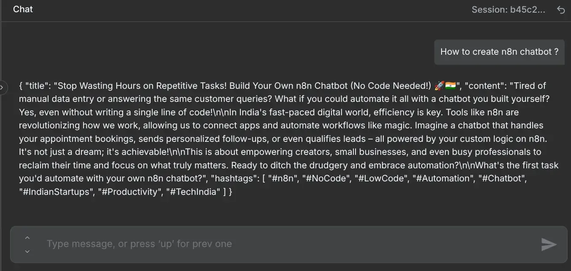Click the circular arrow in the header
Viewport: 571px width, 271px height.
(561, 9)
